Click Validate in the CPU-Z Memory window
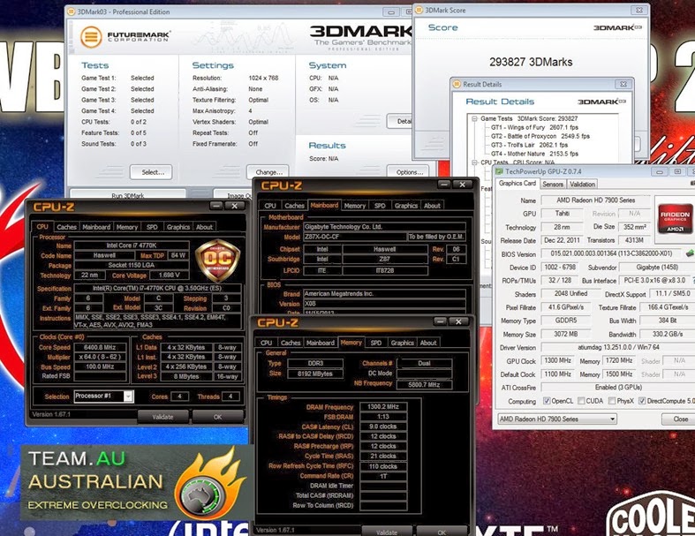Viewport: 695px width, 536px height. pyautogui.click(x=387, y=531)
